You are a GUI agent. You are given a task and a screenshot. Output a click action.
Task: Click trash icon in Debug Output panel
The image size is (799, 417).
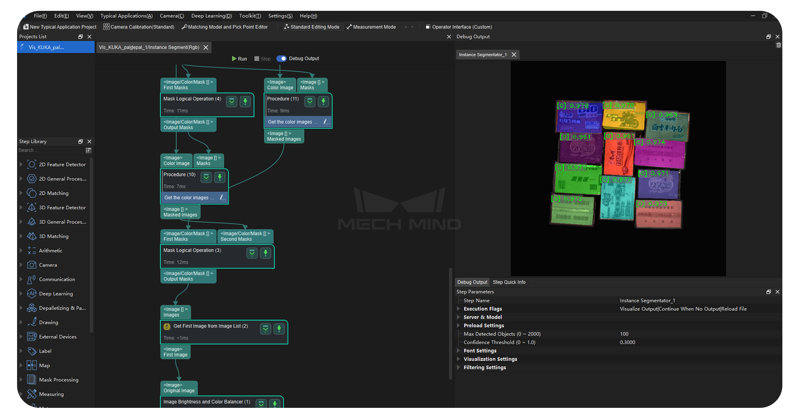point(778,45)
